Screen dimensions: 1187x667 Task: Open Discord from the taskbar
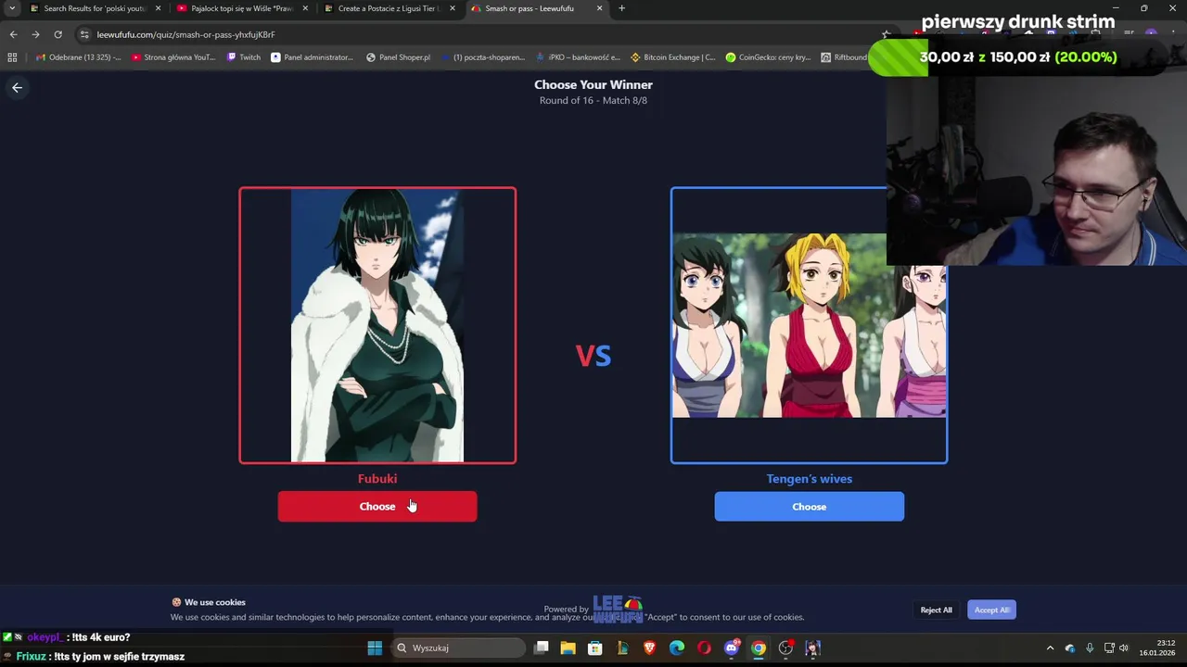pyautogui.click(x=732, y=648)
